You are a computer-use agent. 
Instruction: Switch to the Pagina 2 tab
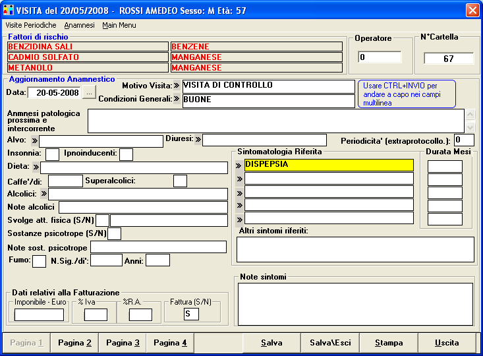(74, 343)
